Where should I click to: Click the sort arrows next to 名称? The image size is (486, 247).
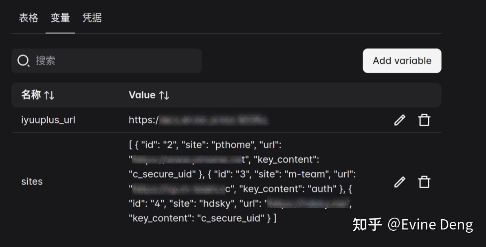(49, 95)
